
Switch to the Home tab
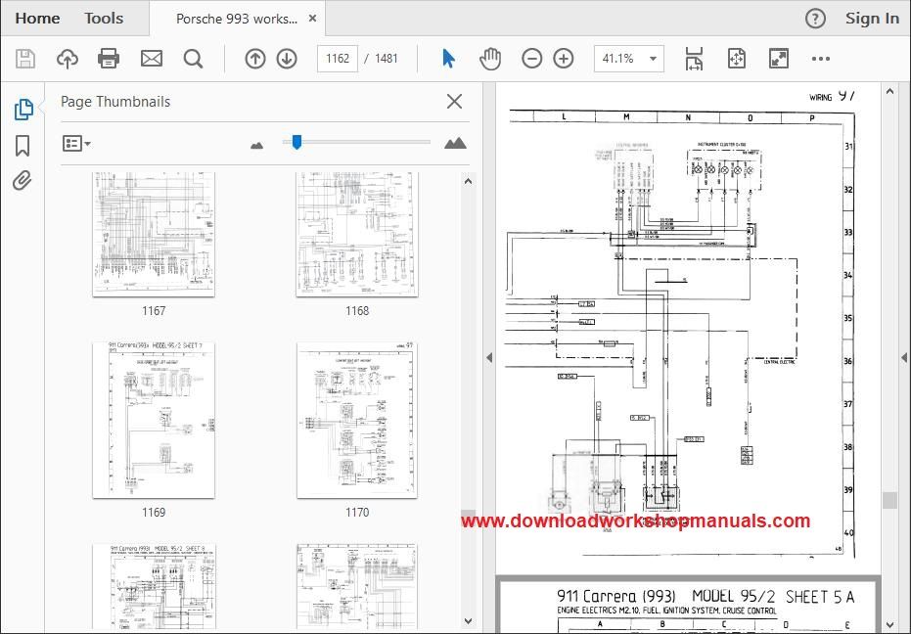pyautogui.click(x=37, y=18)
